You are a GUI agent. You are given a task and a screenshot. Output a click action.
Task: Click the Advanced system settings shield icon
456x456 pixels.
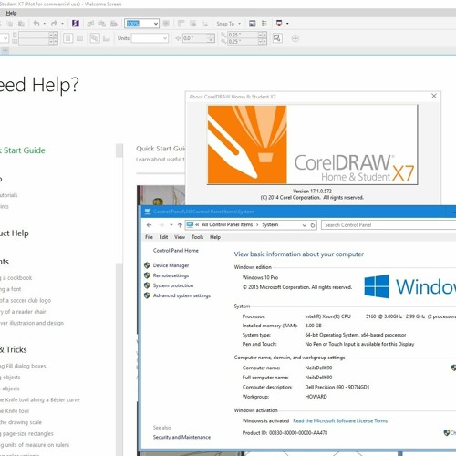[147, 295]
